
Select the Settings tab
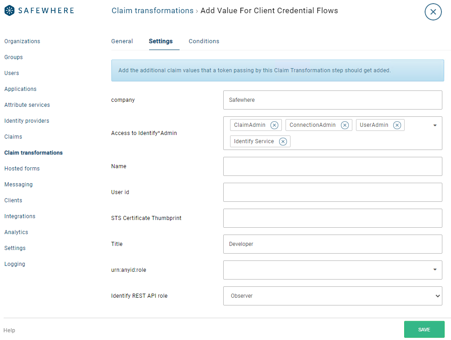tap(160, 41)
